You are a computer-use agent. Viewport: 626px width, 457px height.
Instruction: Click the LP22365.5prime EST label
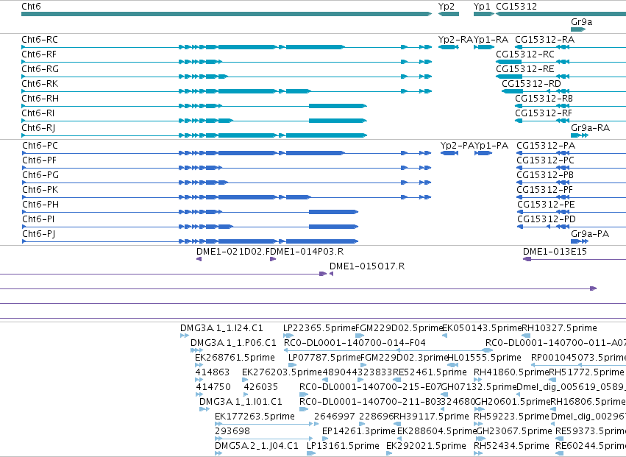pyautogui.click(x=319, y=328)
